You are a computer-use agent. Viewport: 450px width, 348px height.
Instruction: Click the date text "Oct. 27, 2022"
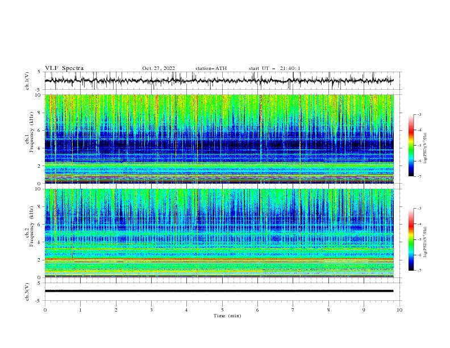[x=159, y=68]
